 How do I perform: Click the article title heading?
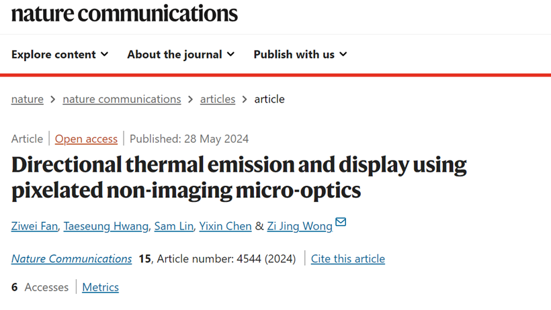tap(239, 177)
